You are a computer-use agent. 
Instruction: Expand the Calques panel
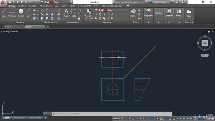(x=106, y=22)
